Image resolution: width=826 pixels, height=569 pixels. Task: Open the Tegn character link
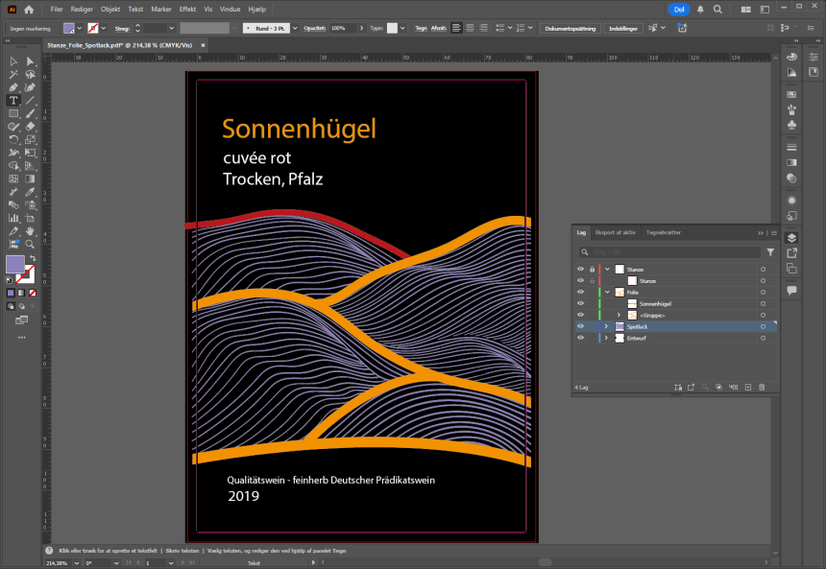pyautogui.click(x=421, y=29)
